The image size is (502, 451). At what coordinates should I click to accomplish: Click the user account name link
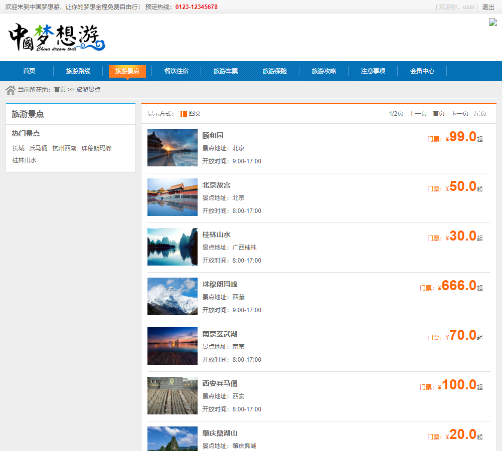pyautogui.click(x=469, y=7)
